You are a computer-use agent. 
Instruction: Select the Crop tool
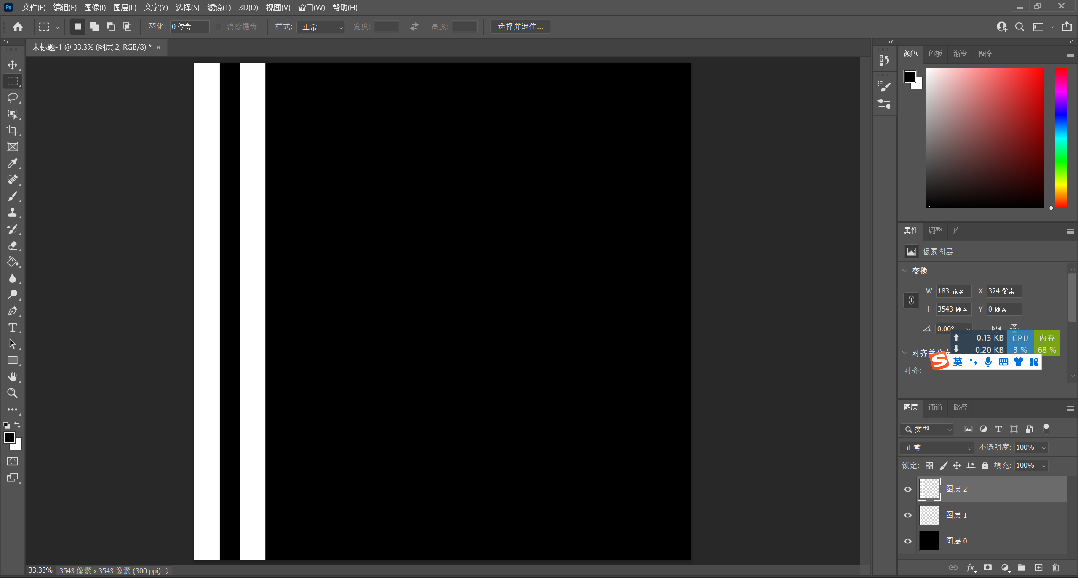(x=13, y=131)
